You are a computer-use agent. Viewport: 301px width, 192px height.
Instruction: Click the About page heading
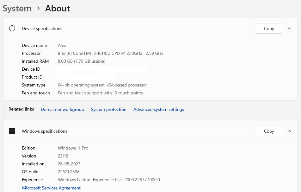point(58,9)
